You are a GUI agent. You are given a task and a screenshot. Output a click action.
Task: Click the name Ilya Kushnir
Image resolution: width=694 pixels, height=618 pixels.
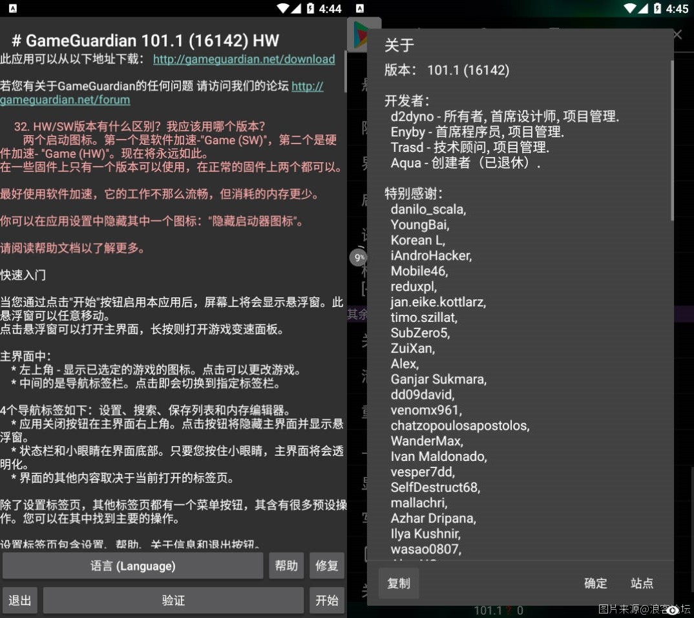425,534
